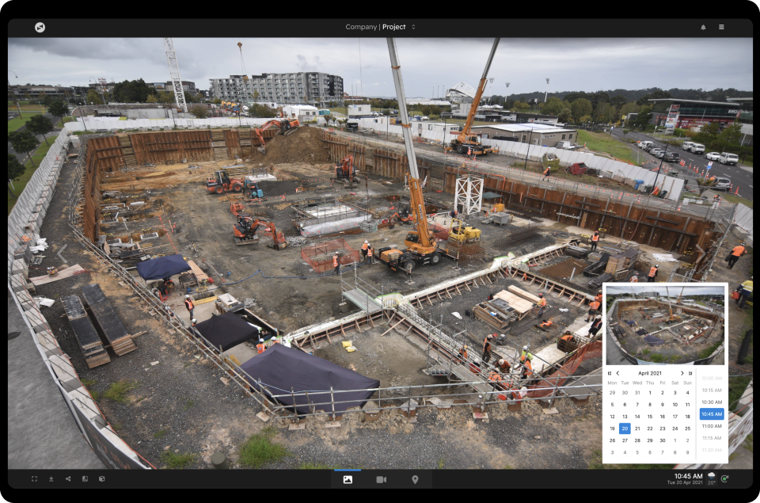Advance to May using the next-month chevron

(682, 373)
